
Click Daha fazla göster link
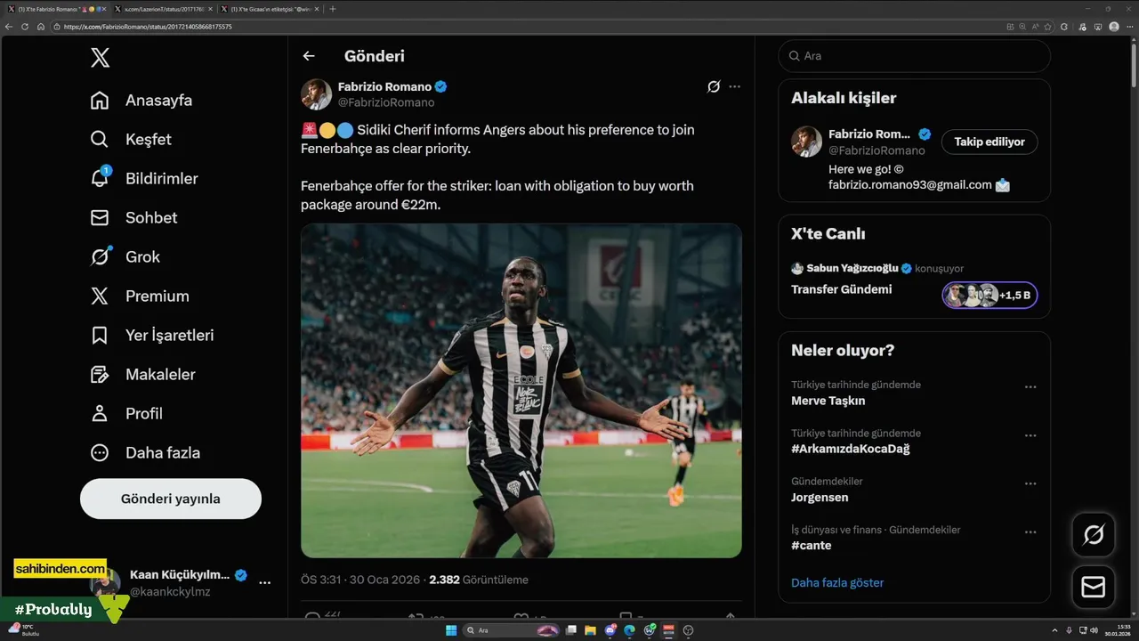(x=837, y=583)
